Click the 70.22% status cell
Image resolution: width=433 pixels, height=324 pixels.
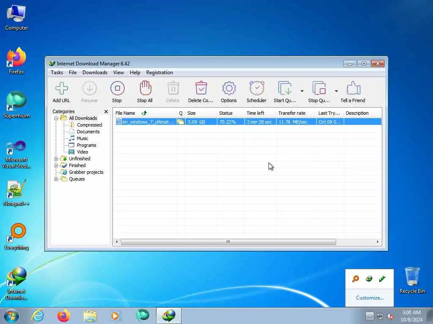pos(230,122)
